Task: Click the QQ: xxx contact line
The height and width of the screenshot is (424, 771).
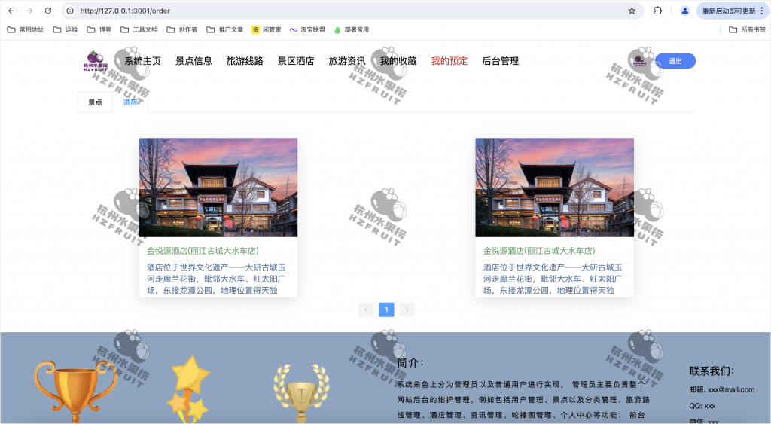Action: coord(702,406)
